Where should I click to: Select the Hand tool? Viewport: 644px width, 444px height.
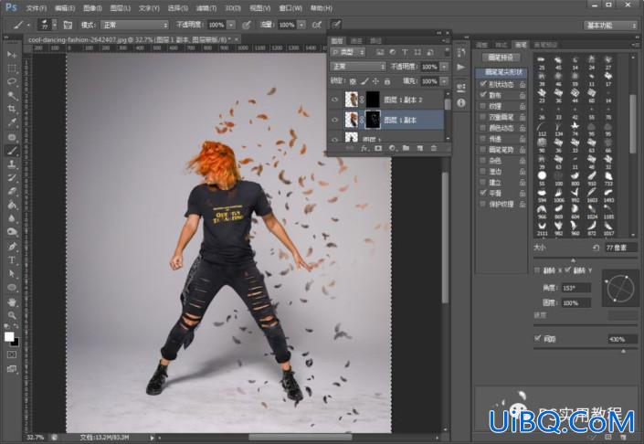click(12, 302)
